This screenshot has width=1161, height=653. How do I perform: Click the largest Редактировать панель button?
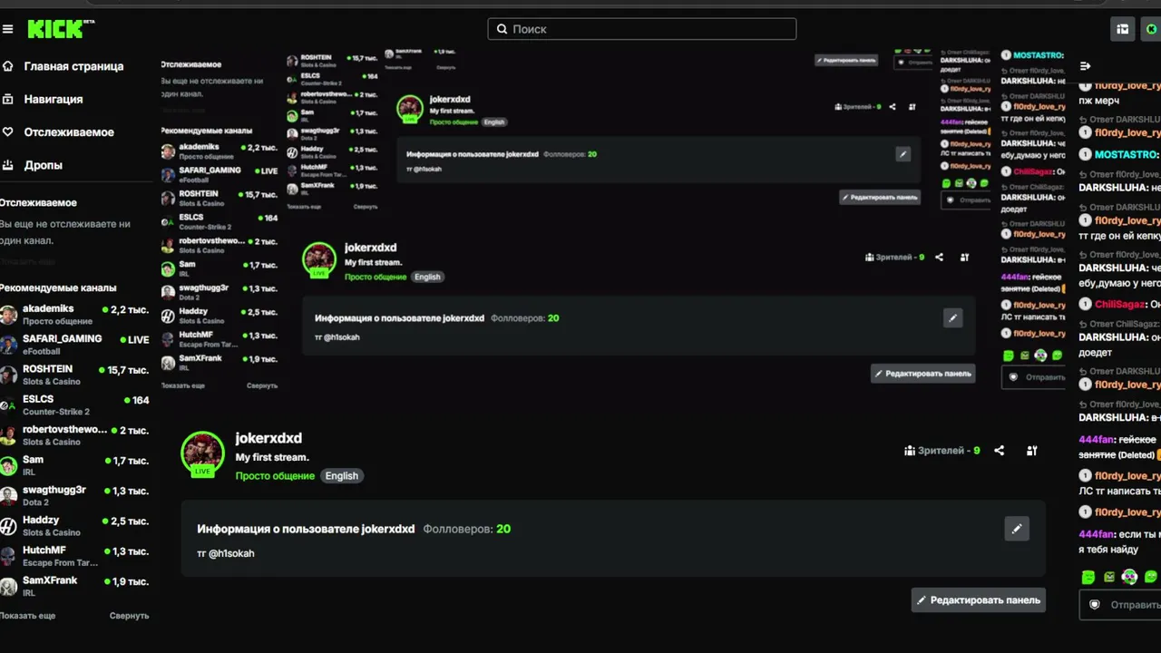tap(979, 599)
